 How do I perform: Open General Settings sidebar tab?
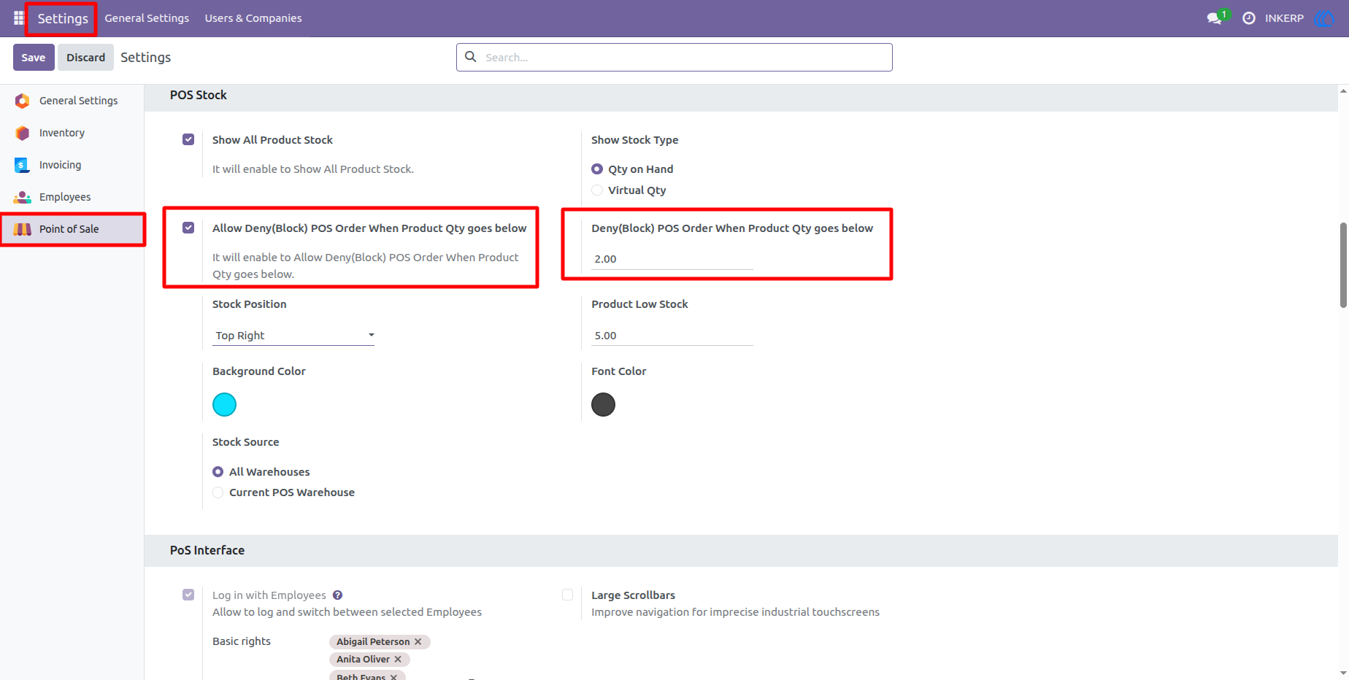coord(72,101)
